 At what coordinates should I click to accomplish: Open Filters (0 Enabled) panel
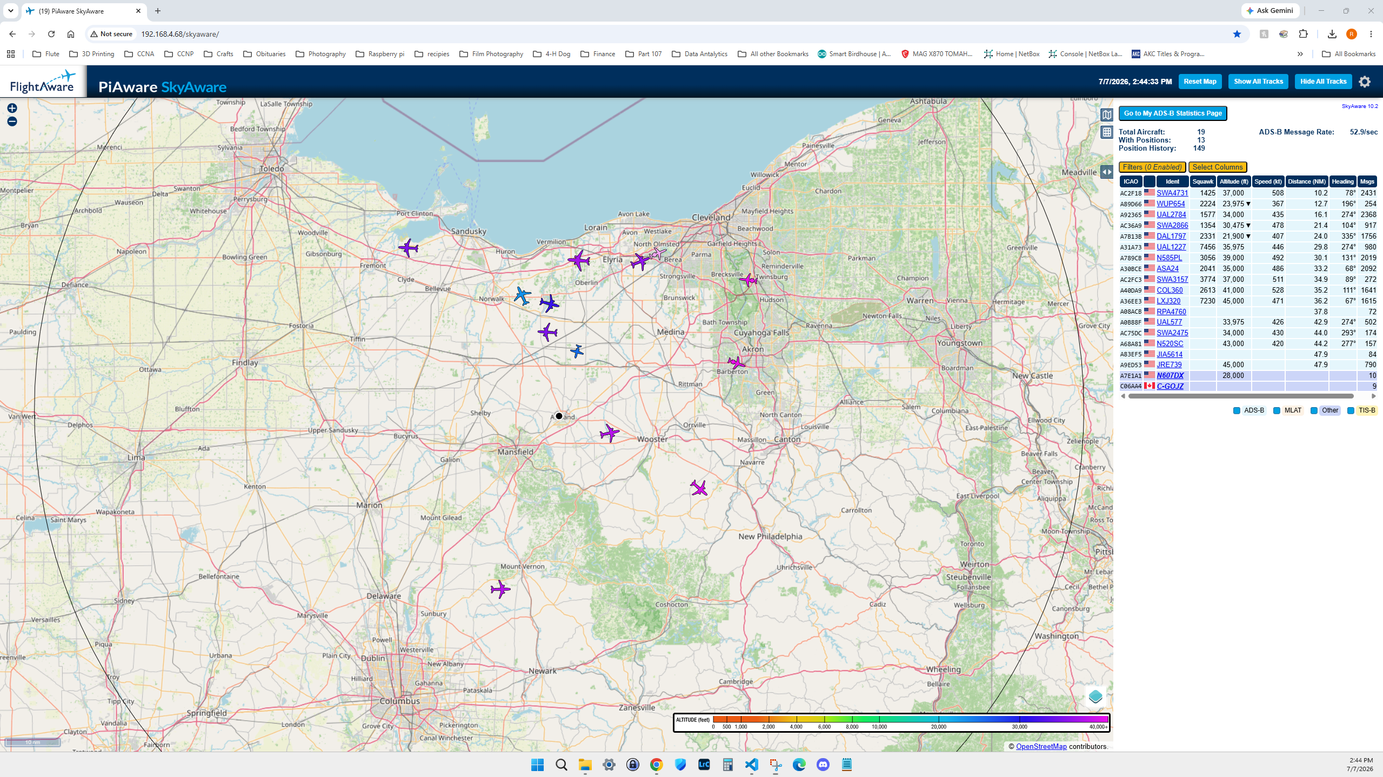pos(1152,167)
